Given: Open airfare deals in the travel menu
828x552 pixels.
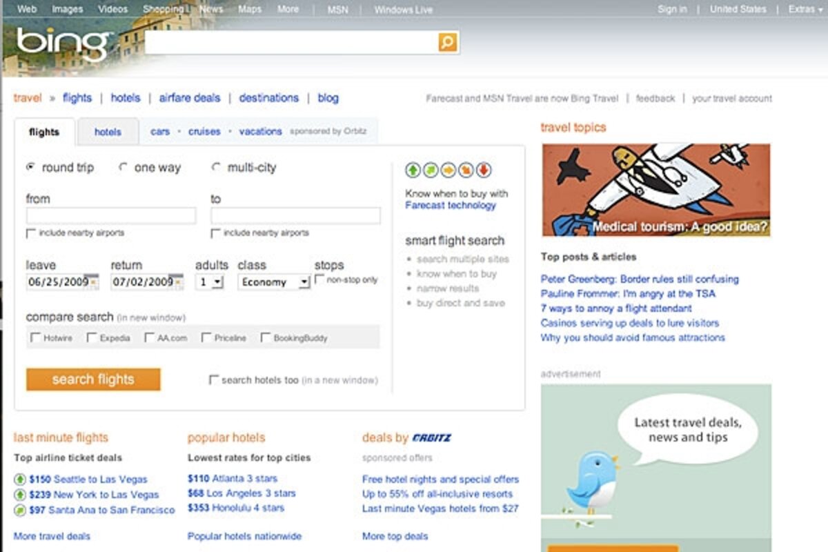Looking at the screenshot, I should click(190, 98).
